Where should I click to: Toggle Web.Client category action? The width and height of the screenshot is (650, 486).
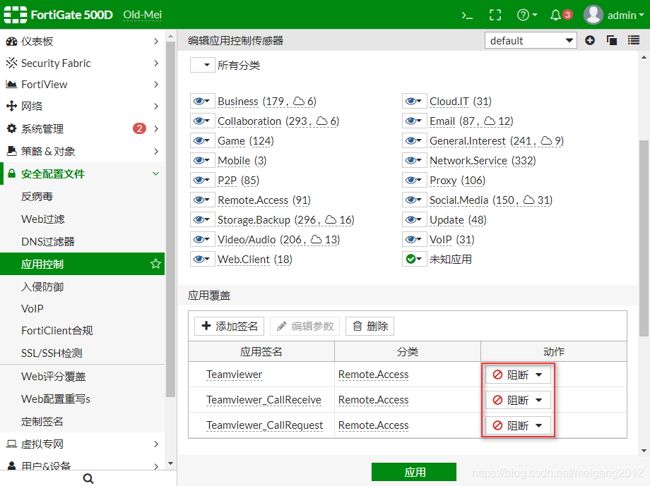pos(202,259)
